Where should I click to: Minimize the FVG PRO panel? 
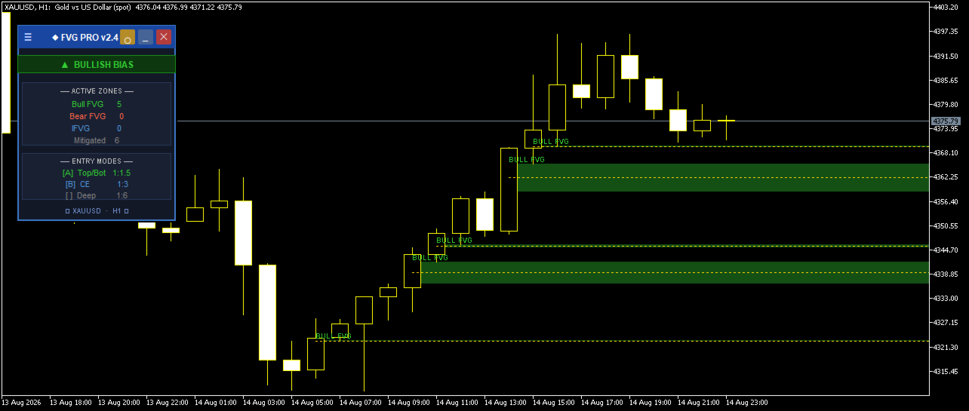point(146,38)
